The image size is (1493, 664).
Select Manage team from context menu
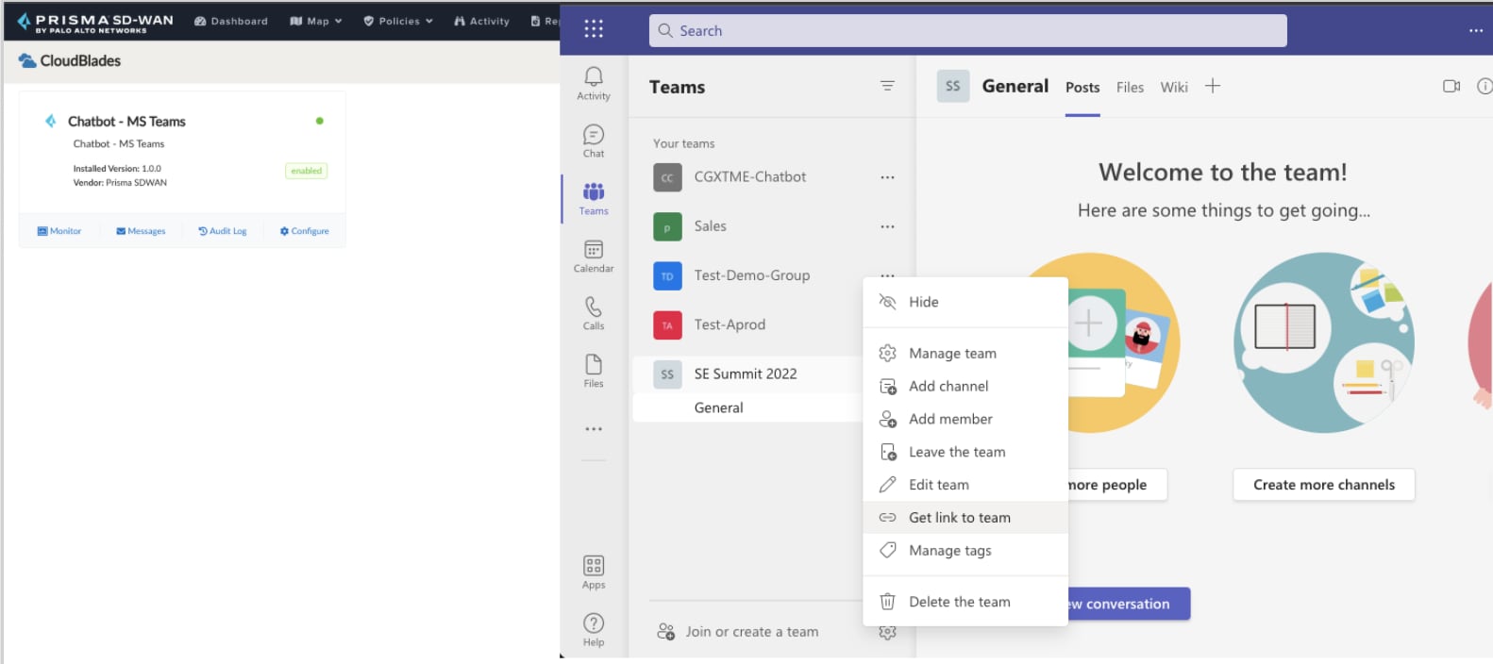[965, 354]
